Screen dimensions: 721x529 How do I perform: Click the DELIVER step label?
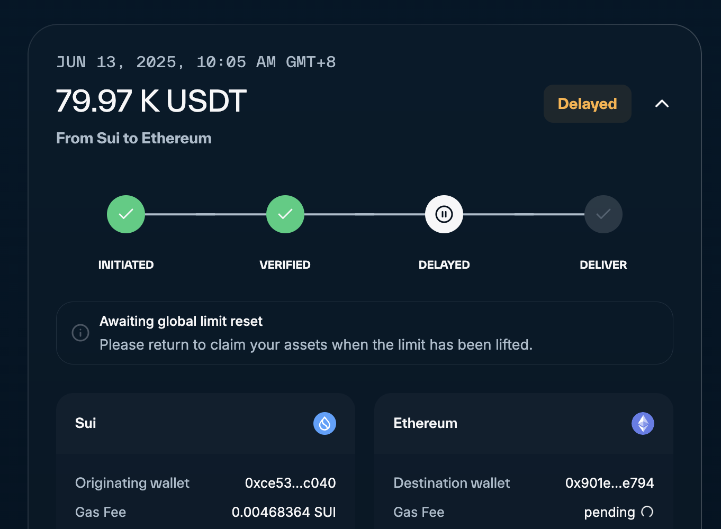click(603, 264)
